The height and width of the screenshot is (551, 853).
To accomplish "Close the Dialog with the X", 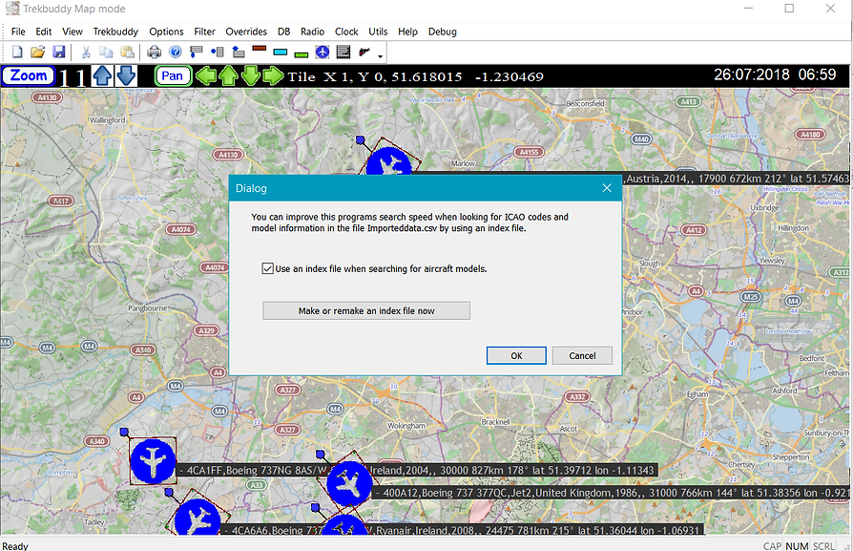I will pos(607,188).
